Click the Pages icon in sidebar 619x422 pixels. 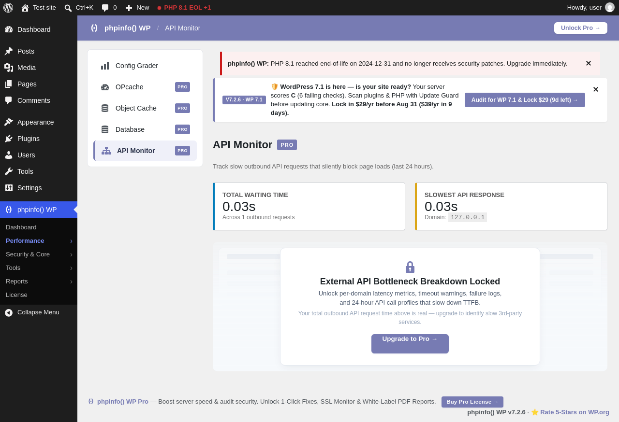[9, 84]
